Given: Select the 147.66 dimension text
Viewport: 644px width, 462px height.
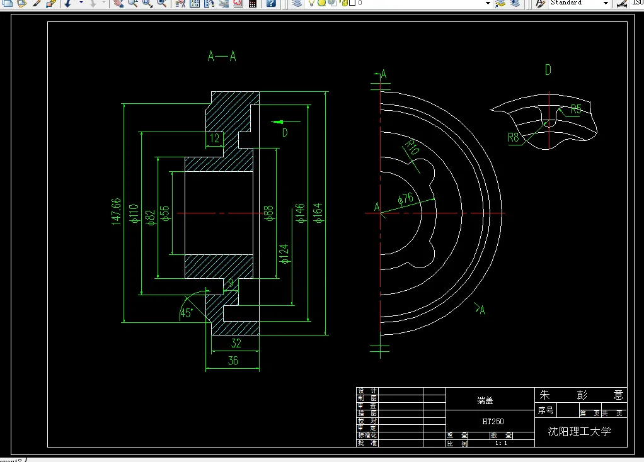Looking at the screenshot, I should pos(116,211).
